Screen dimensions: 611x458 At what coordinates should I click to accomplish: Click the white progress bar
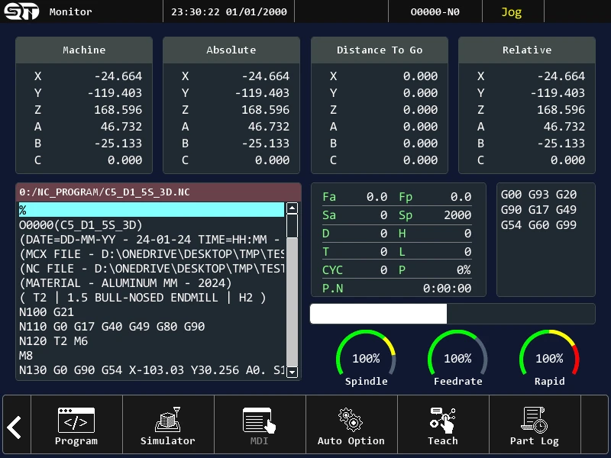point(378,314)
